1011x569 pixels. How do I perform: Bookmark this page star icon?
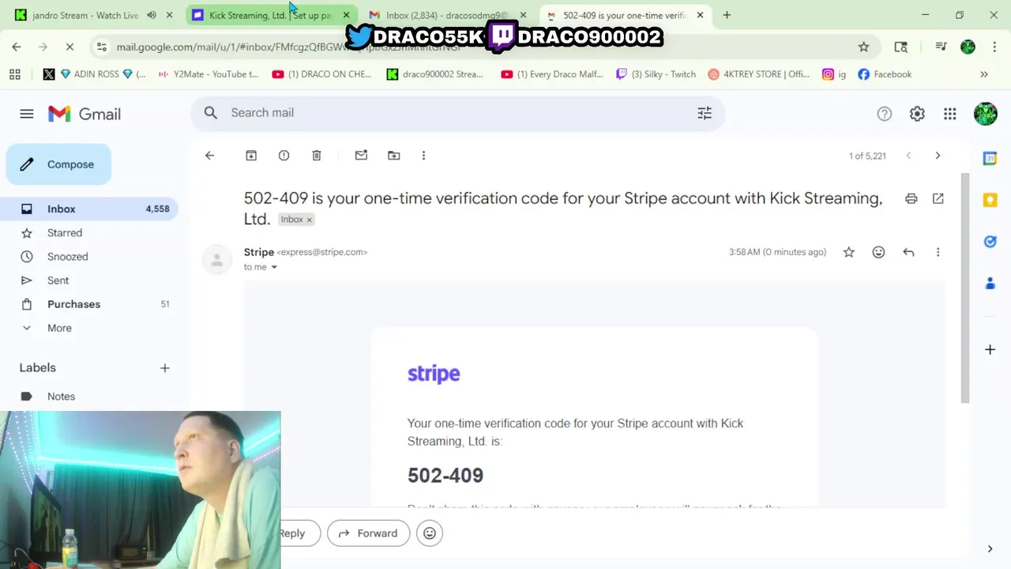point(863,47)
